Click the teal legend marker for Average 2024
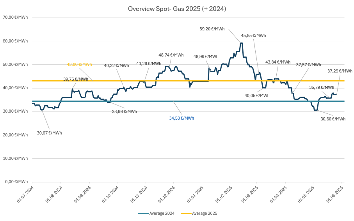Image resolution: width=354 pixels, height=221 pixels. (x=143, y=213)
